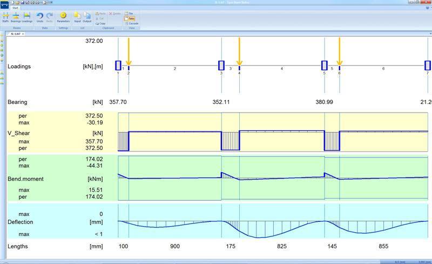432x264 pixels.
Task: Open the Bearings tool
Action: 16,17
